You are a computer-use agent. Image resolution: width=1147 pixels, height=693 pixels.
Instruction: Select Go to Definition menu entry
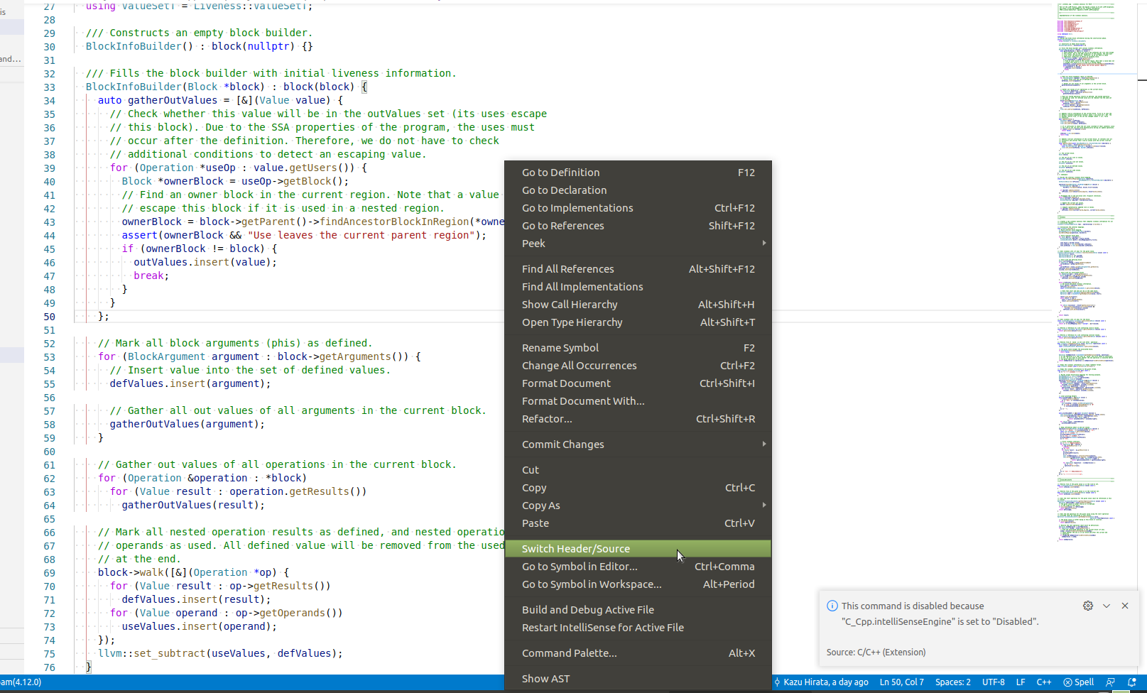[x=638, y=173]
